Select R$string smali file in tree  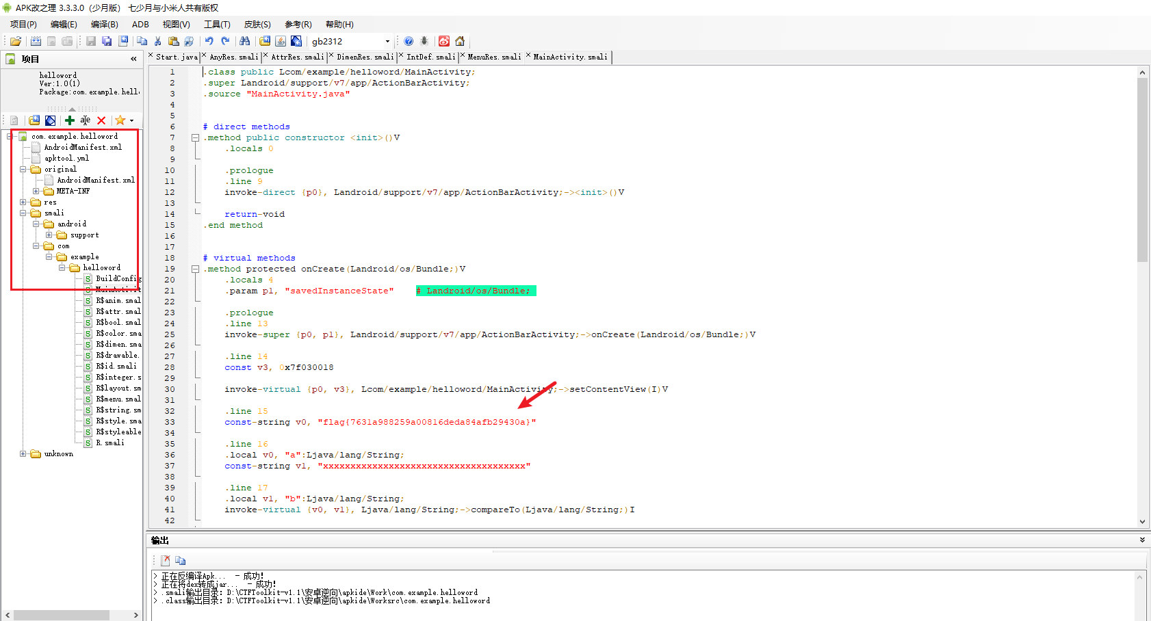(x=118, y=410)
